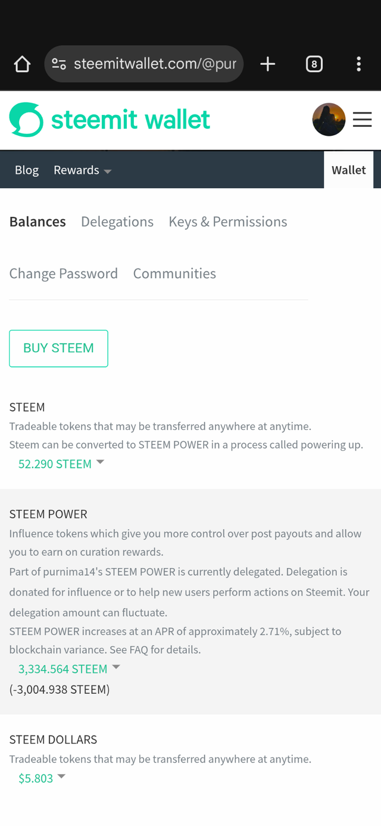Go to Change Password
This screenshot has width=381, height=826.
pos(64,274)
